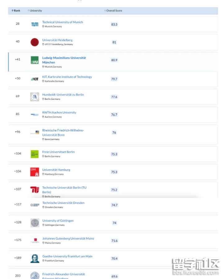Click the KIT logo icon
224x279 pixels.
click(x=35, y=79)
